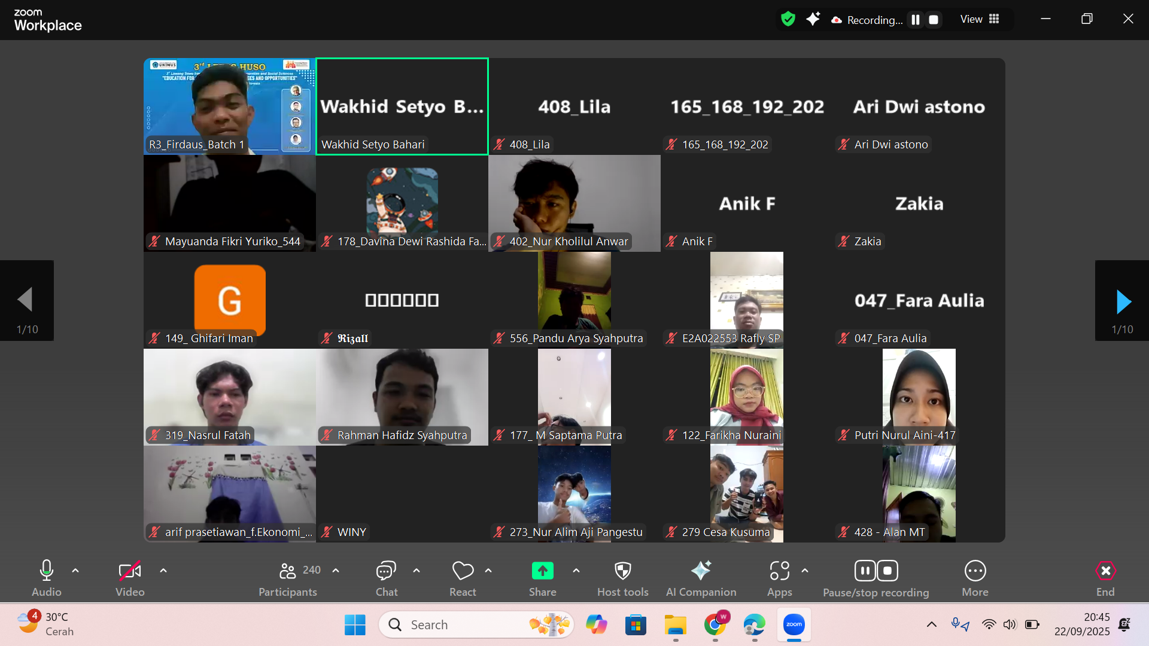Open the More options menu
The width and height of the screenshot is (1149, 646).
(x=975, y=571)
